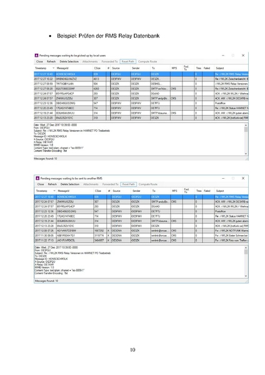
Task: Click Delete Selection in the 'another RMS' window
Action: (70, 184)
